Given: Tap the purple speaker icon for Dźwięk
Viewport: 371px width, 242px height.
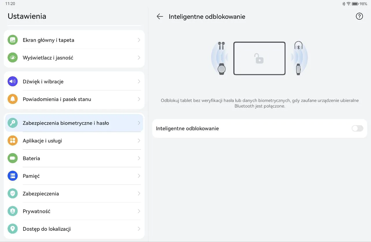Looking at the screenshot, I should [12, 81].
